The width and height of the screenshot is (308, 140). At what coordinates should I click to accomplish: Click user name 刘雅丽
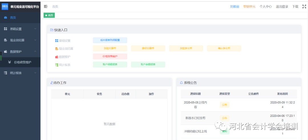point(234,7)
